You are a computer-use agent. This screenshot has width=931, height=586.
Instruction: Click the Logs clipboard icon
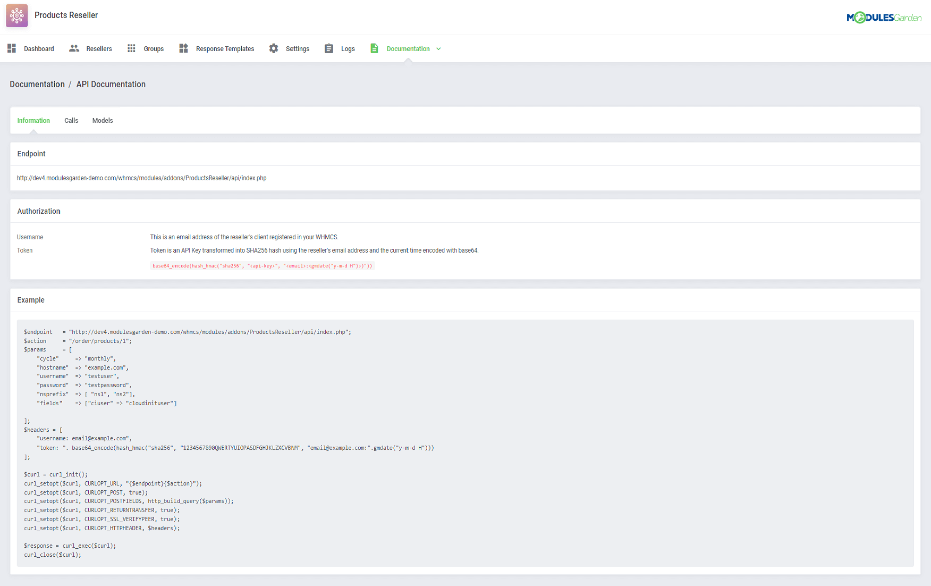329,48
